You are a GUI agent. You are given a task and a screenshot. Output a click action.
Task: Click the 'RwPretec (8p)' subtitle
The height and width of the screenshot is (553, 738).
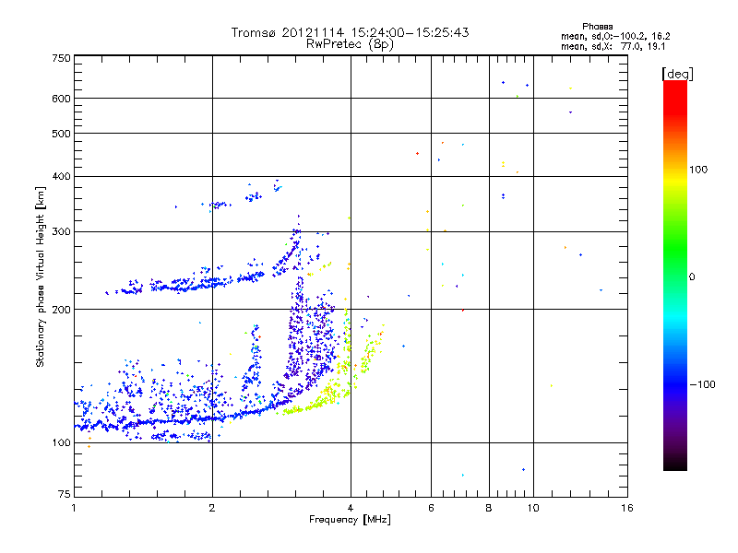click(x=350, y=44)
